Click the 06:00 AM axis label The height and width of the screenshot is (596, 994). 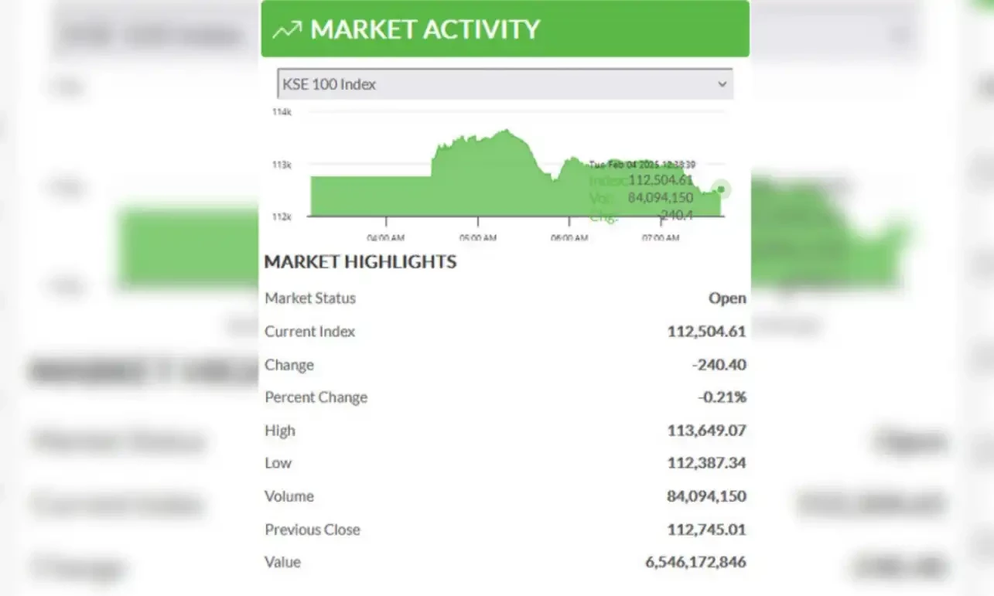(569, 238)
